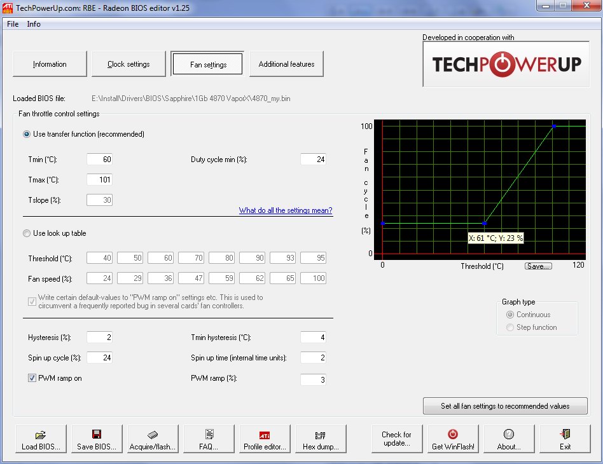Image resolution: width=603 pixels, height=464 pixels.
Task: Click the Save button under the graph
Action: (538, 266)
